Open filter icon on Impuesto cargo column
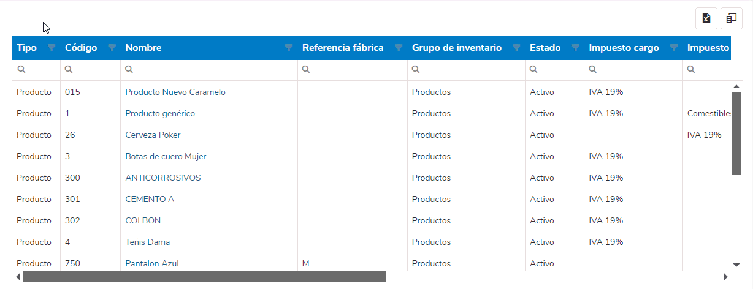Screen dimensions: 753x289 coord(674,48)
